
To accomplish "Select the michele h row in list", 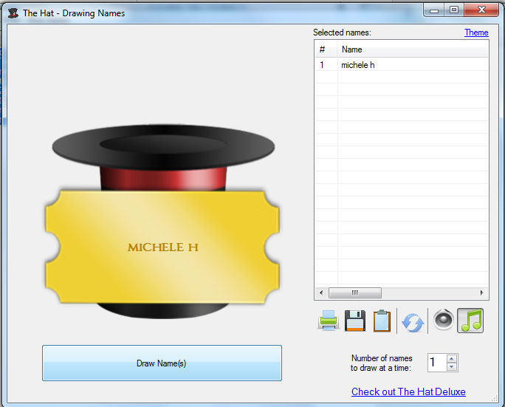I will [x=402, y=65].
